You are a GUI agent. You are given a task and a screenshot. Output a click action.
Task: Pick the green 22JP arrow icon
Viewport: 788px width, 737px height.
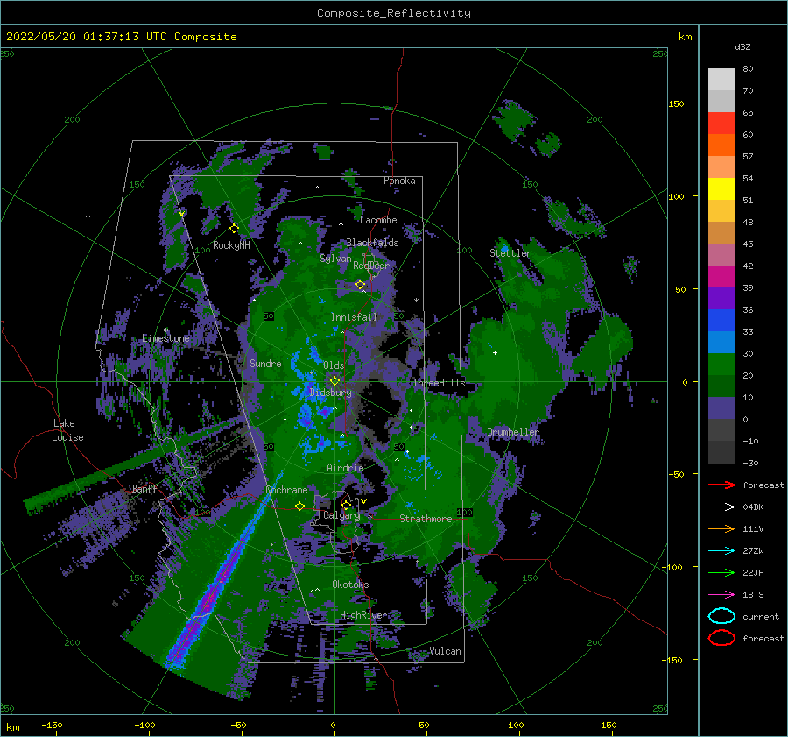tap(721, 572)
